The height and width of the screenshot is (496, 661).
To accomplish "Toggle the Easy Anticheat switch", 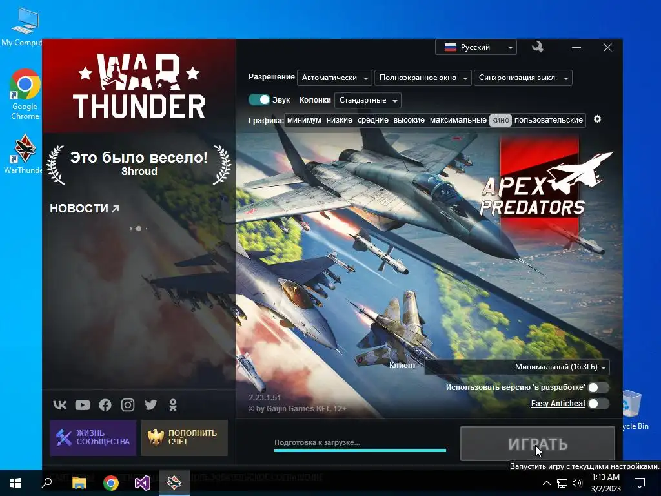I will pos(598,404).
